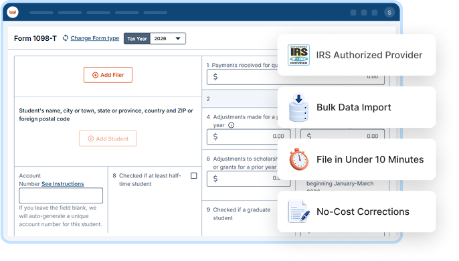Click the first header navigation placeholder
The width and height of the screenshot is (459, 261).
pos(41,13)
